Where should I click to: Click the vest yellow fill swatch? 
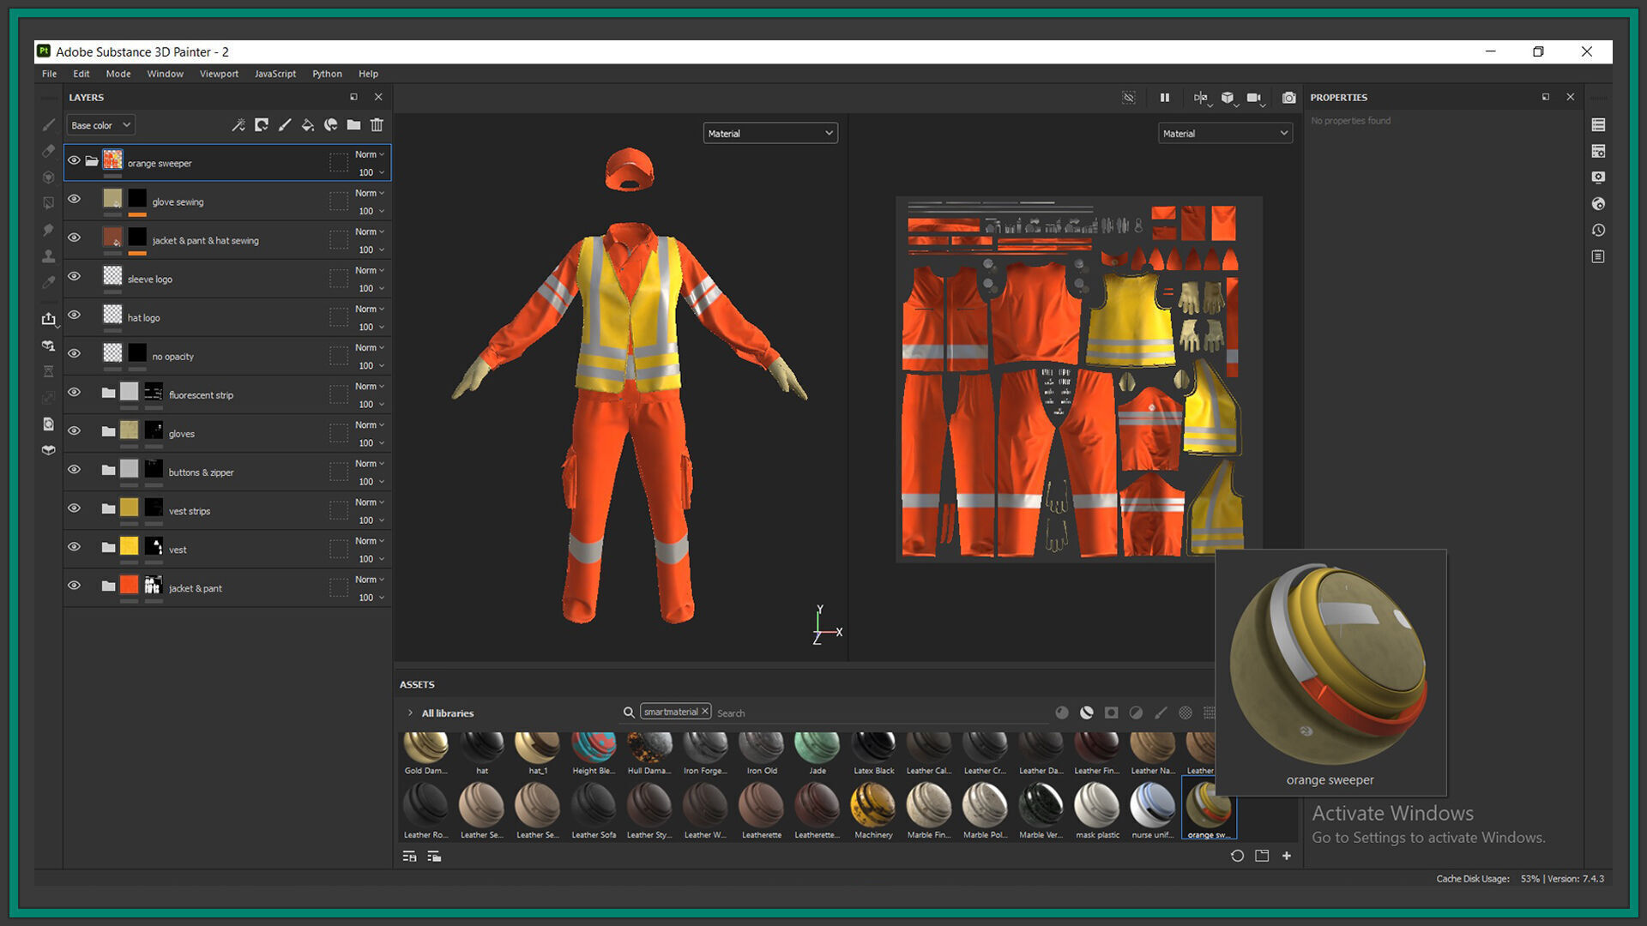click(x=129, y=547)
